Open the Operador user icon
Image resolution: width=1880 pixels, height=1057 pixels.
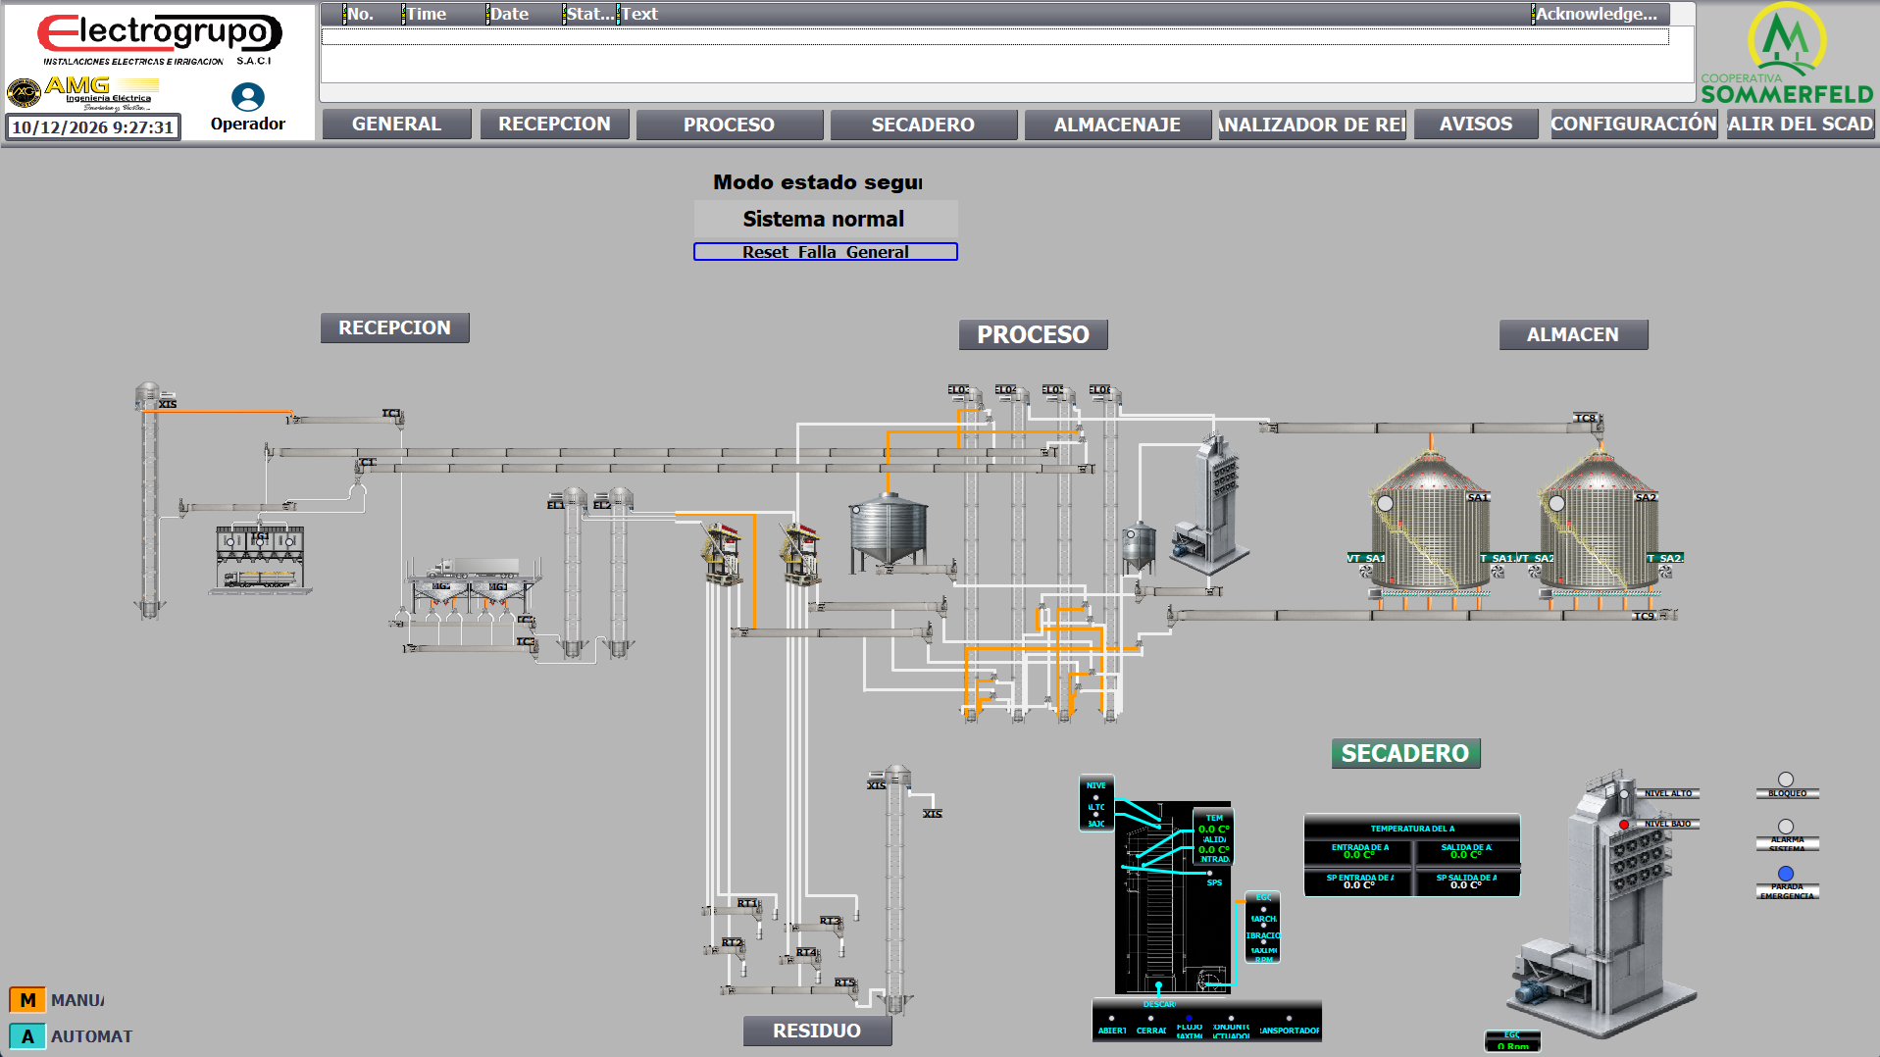247,96
